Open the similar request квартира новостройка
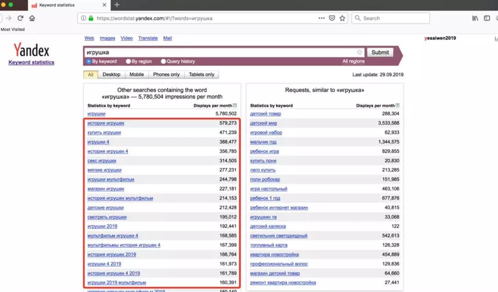The height and width of the screenshot is (292, 498). coord(274,255)
